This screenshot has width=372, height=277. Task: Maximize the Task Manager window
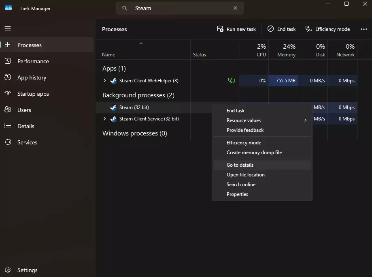click(x=346, y=4)
